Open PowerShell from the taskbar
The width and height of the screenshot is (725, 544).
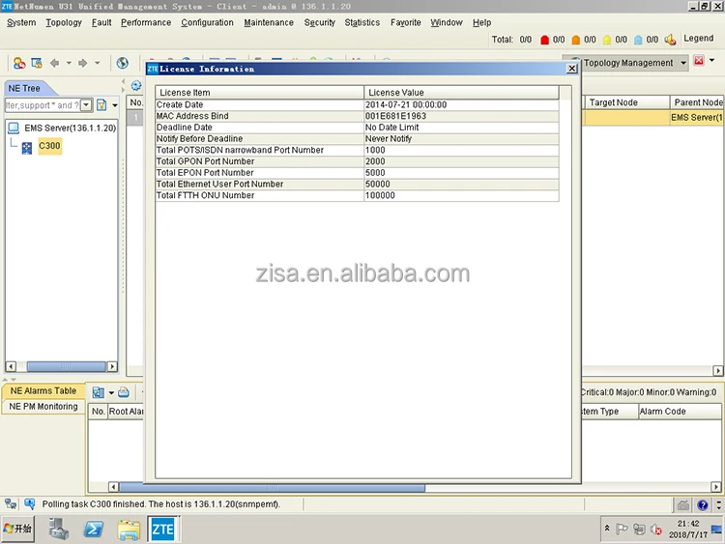point(94,529)
